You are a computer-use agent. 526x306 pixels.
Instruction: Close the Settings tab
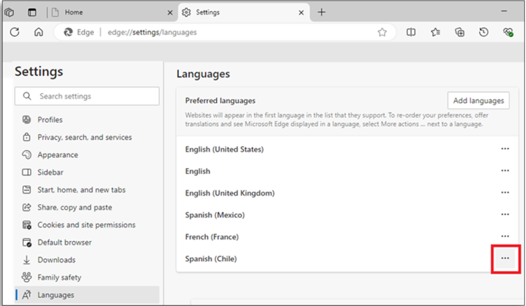pos(302,12)
